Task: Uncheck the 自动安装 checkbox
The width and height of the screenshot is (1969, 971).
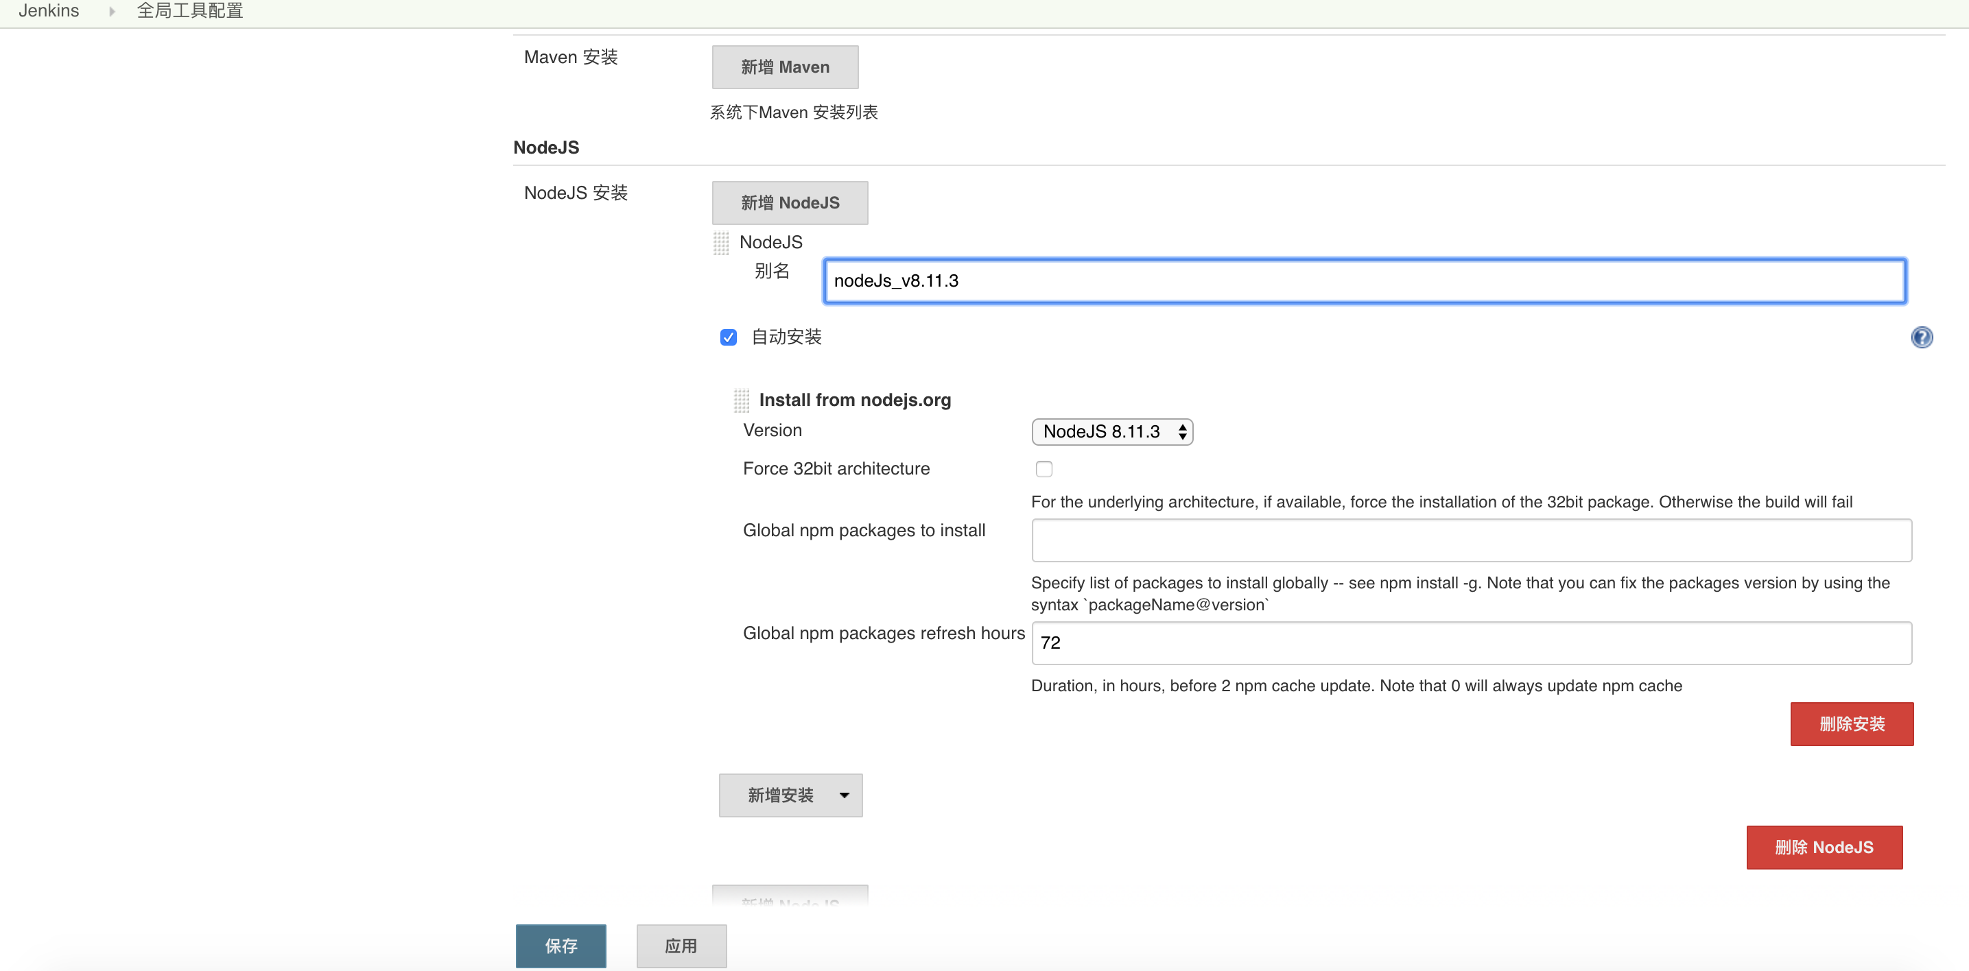Action: 728,337
